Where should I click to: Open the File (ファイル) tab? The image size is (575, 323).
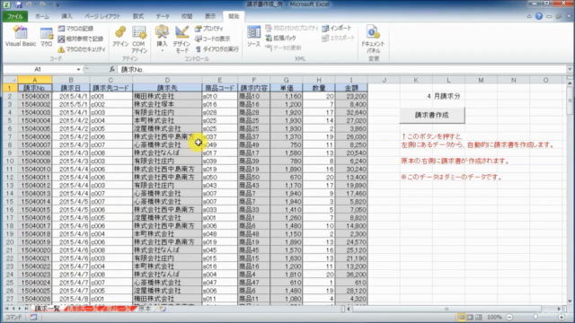(x=15, y=16)
